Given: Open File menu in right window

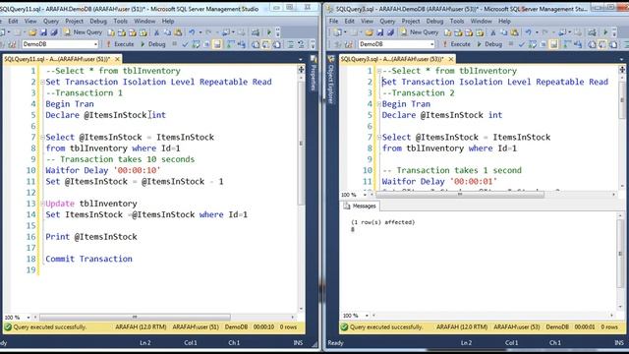Looking at the screenshot, I should (334, 21).
